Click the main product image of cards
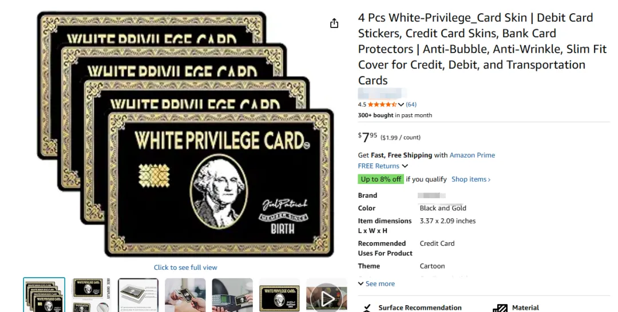 coord(185,134)
